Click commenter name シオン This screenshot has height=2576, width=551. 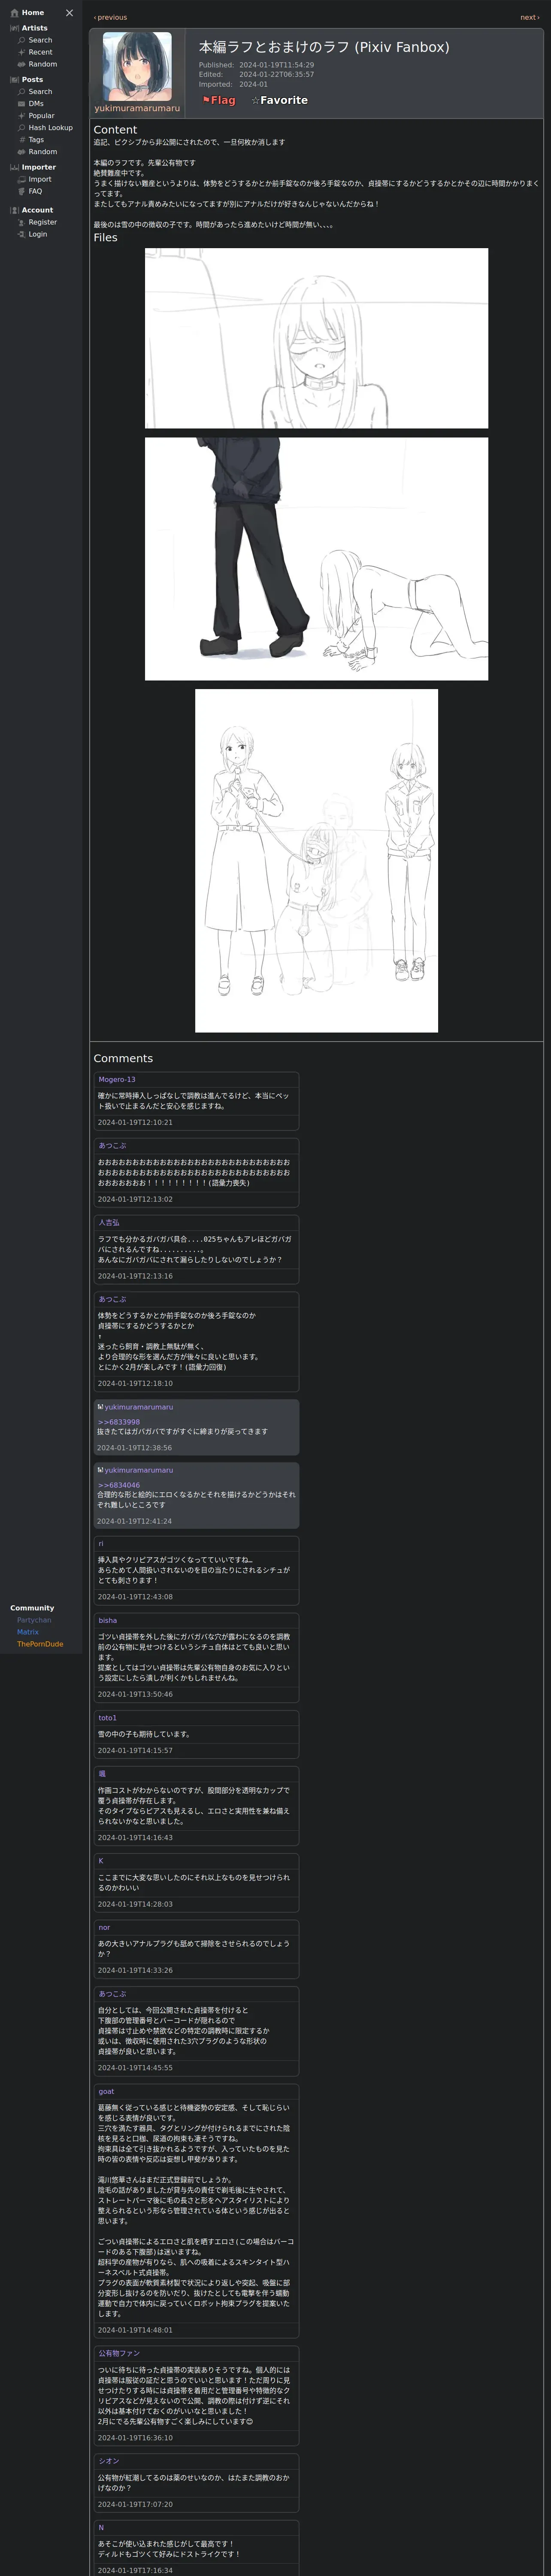coord(109,2460)
